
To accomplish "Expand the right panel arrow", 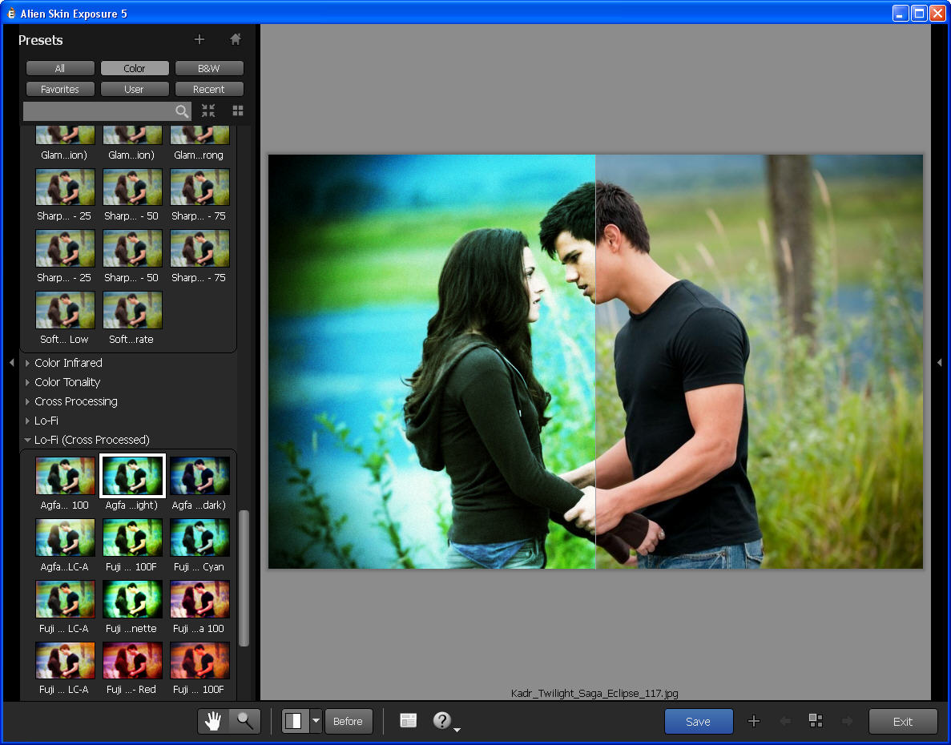I will 940,363.
